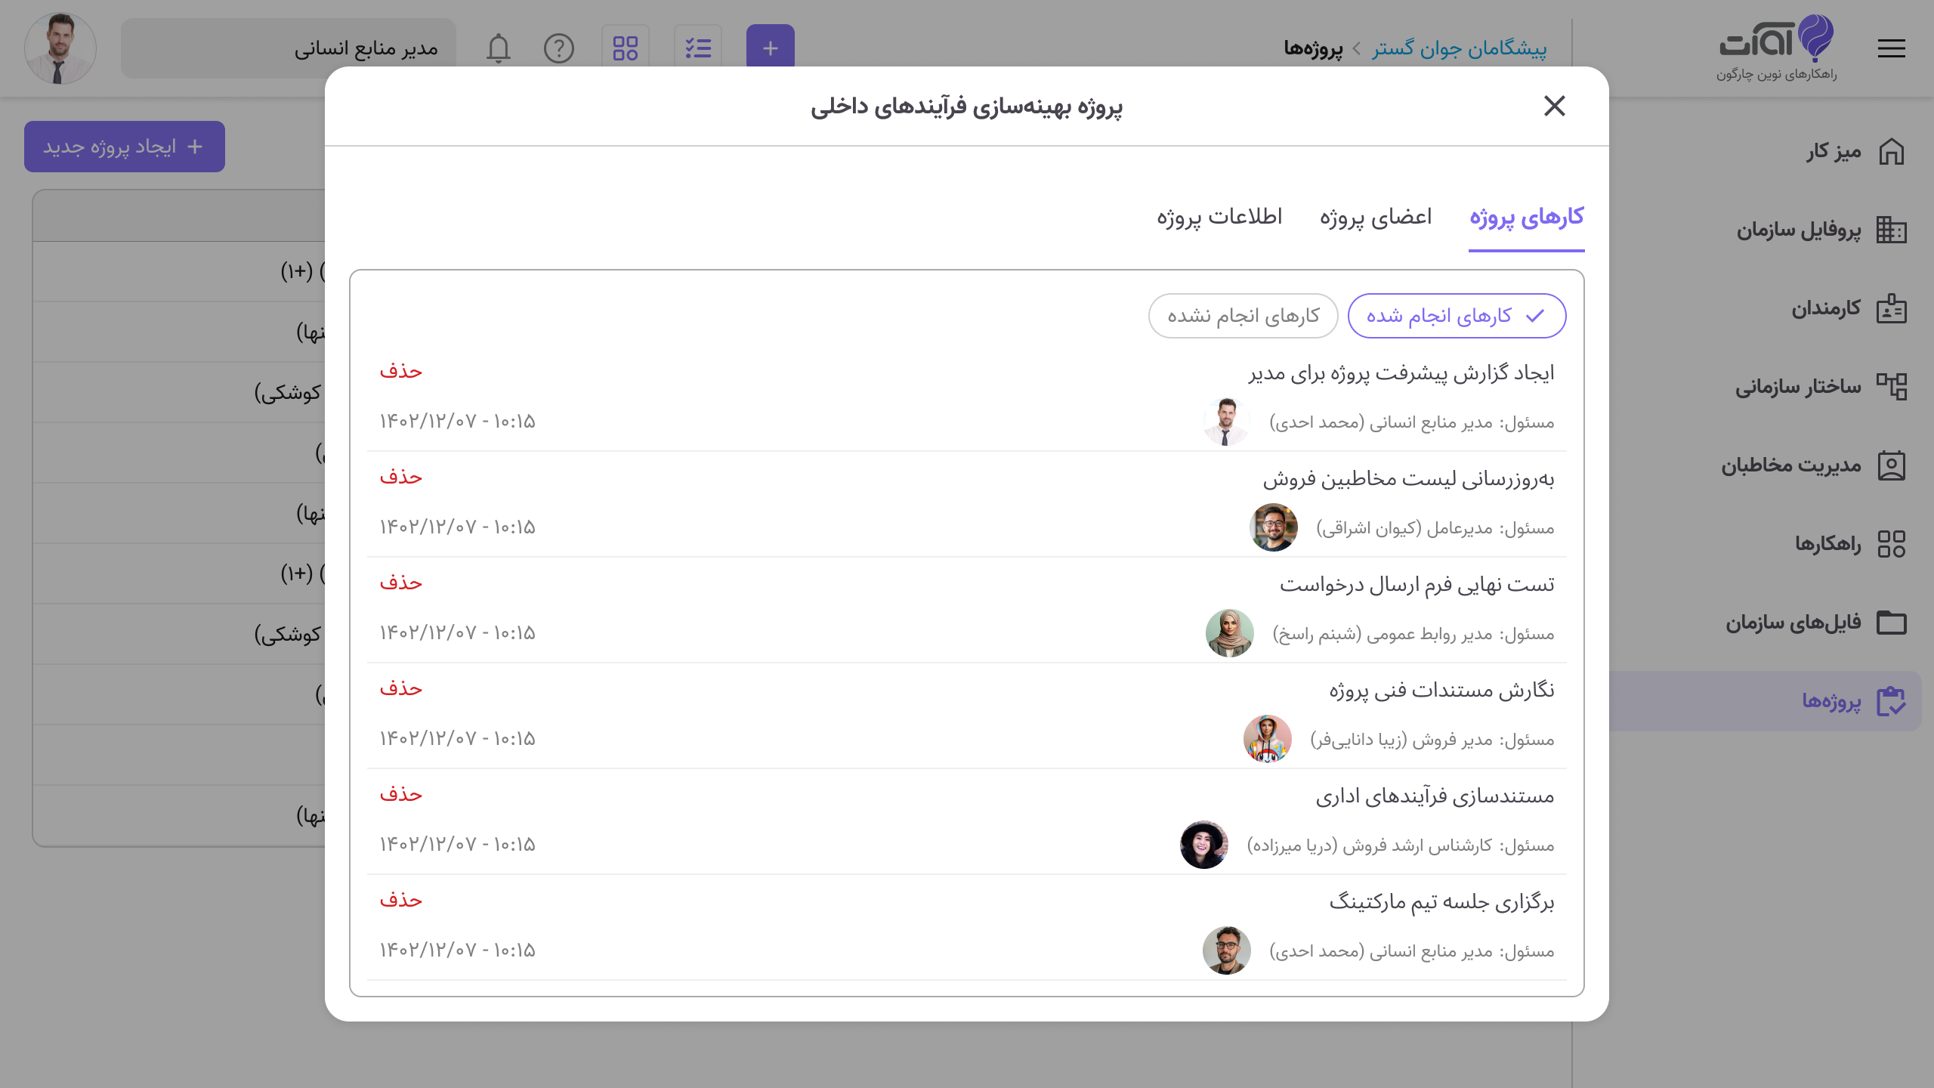Viewport: 1934px width, 1088px height.
Task: Close the project dialog with X
Action: pos(1555,106)
